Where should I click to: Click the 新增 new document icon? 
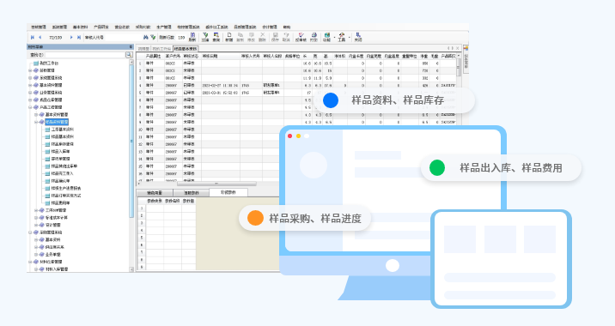tap(229, 37)
